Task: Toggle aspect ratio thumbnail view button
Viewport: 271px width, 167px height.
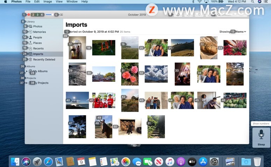Action: tap(62, 15)
